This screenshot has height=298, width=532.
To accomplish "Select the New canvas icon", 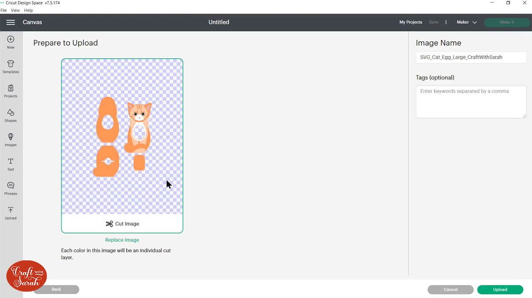I will coord(10,41).
